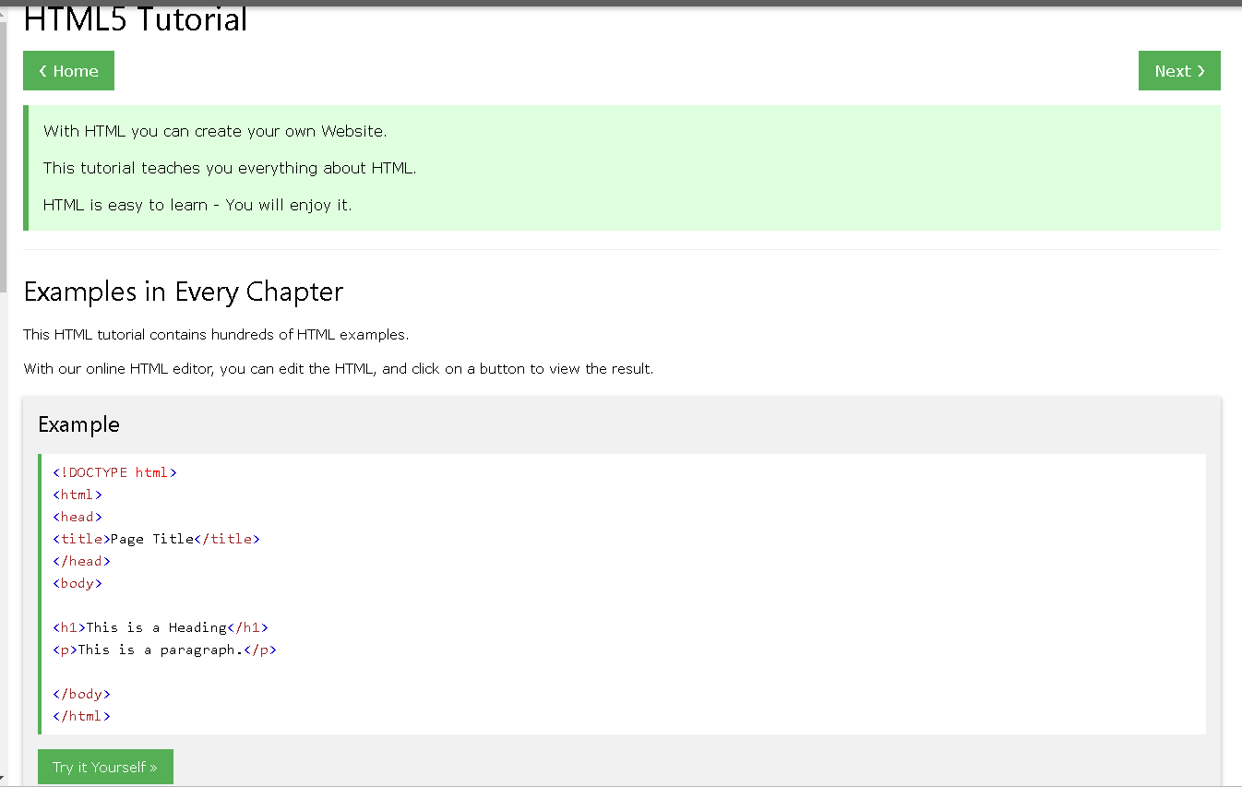Click the This is a paragraph code line
This screenshot has width=1242, height=787.
pos(164,650)
